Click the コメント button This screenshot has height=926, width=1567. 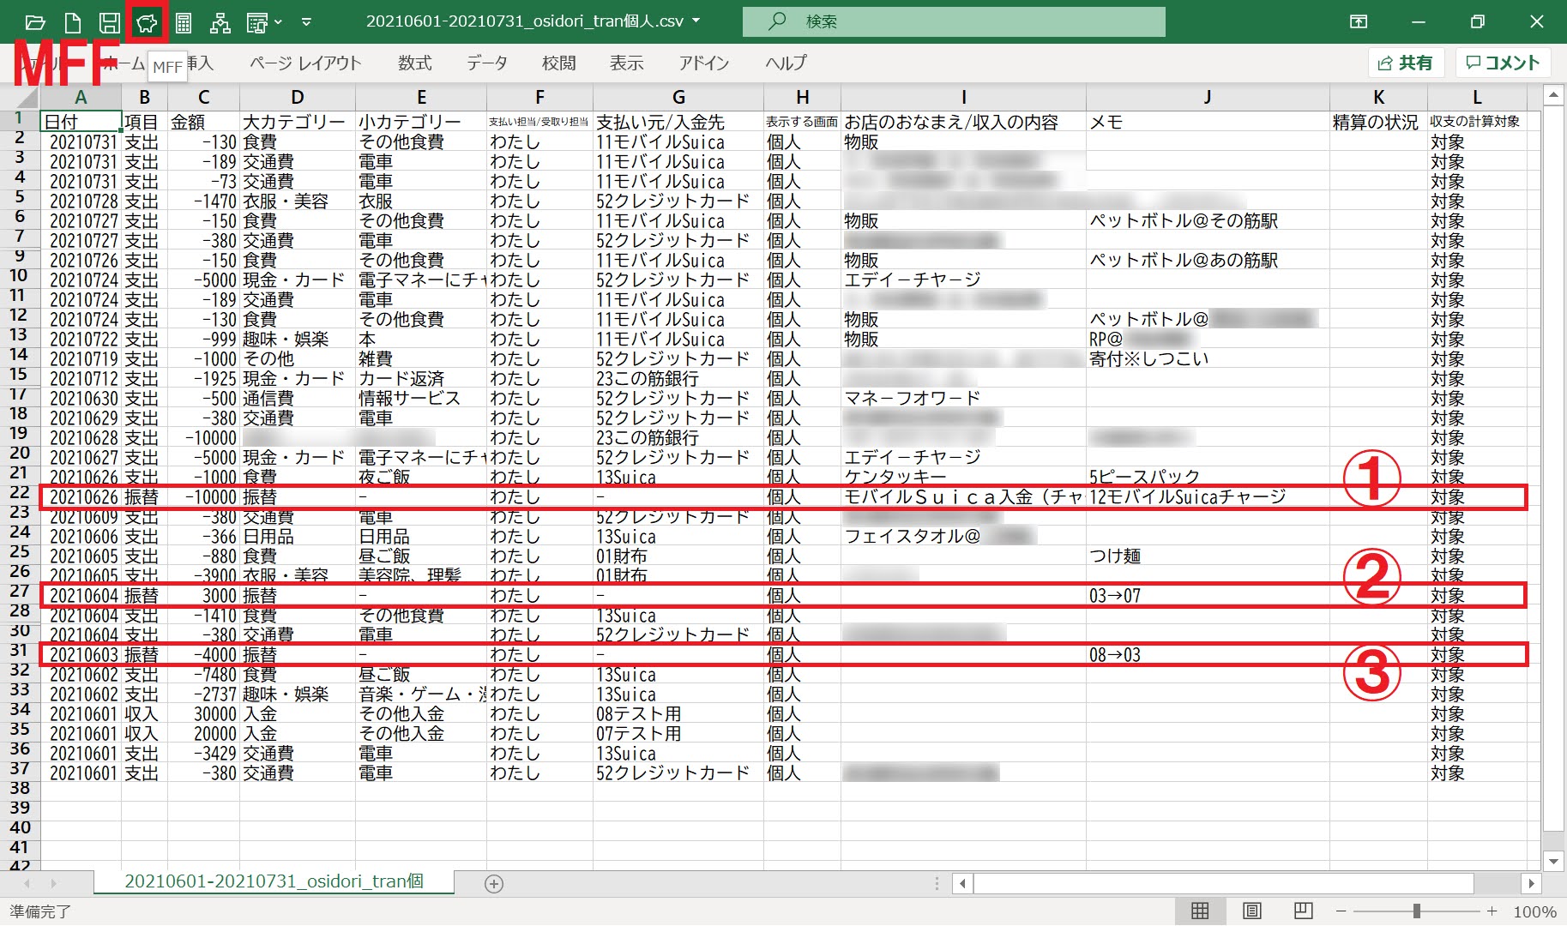click(1502, 63)
